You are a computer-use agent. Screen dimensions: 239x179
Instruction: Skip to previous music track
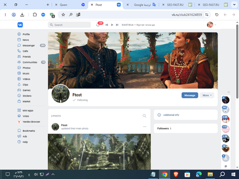[107, 25]
